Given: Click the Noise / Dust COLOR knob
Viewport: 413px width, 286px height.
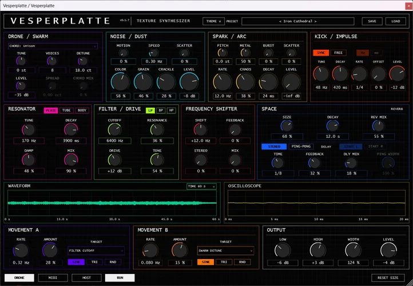Looking at the screenshot, I should [x=120, y=82].
